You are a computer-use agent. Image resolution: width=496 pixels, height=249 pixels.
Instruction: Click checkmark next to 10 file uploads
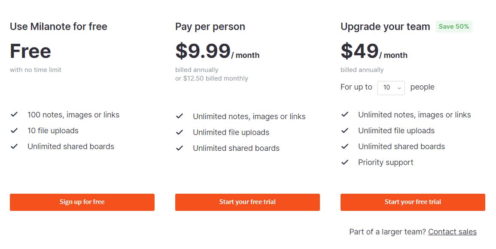point(14,130)
